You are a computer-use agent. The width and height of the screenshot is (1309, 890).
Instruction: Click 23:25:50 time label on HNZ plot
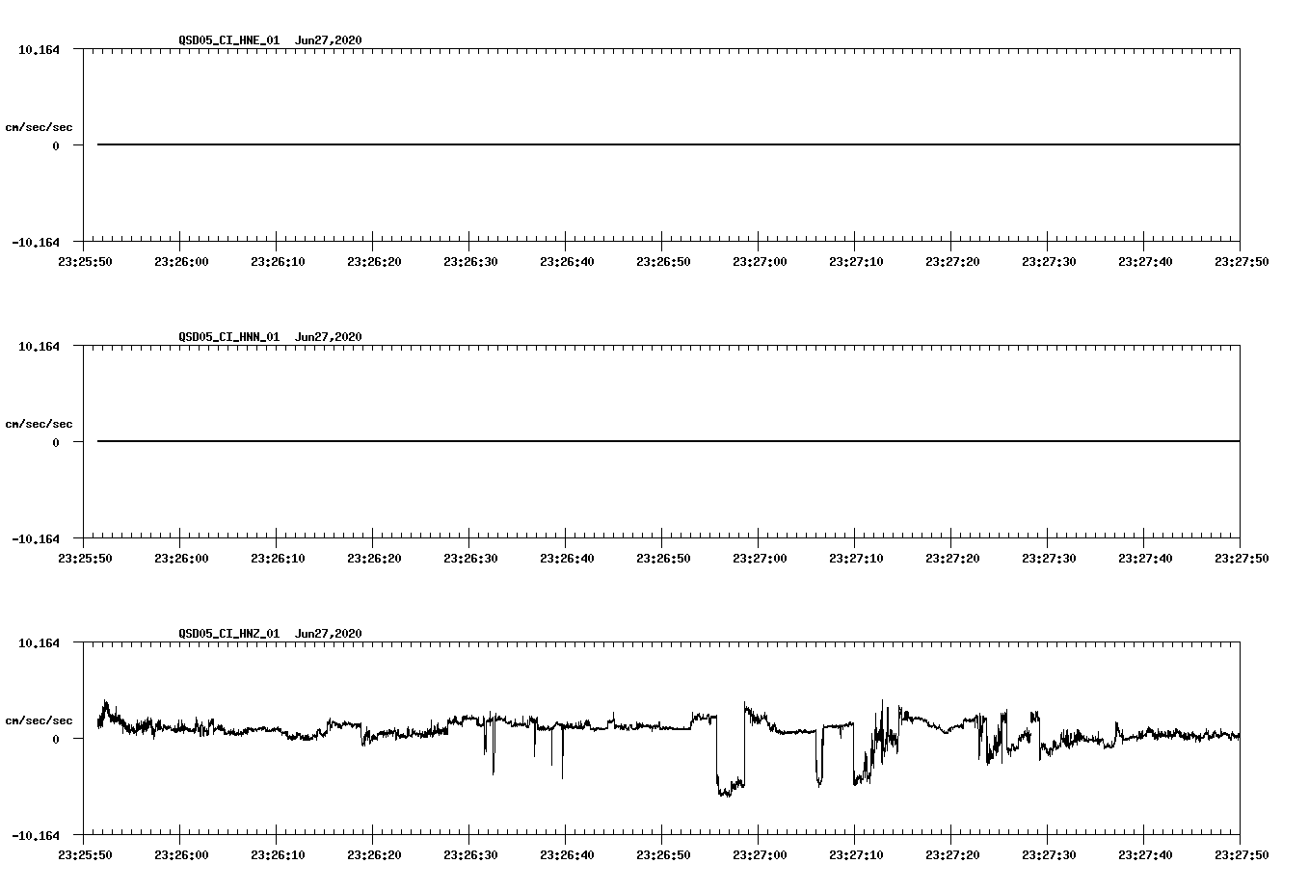click(x=84, y=854)
